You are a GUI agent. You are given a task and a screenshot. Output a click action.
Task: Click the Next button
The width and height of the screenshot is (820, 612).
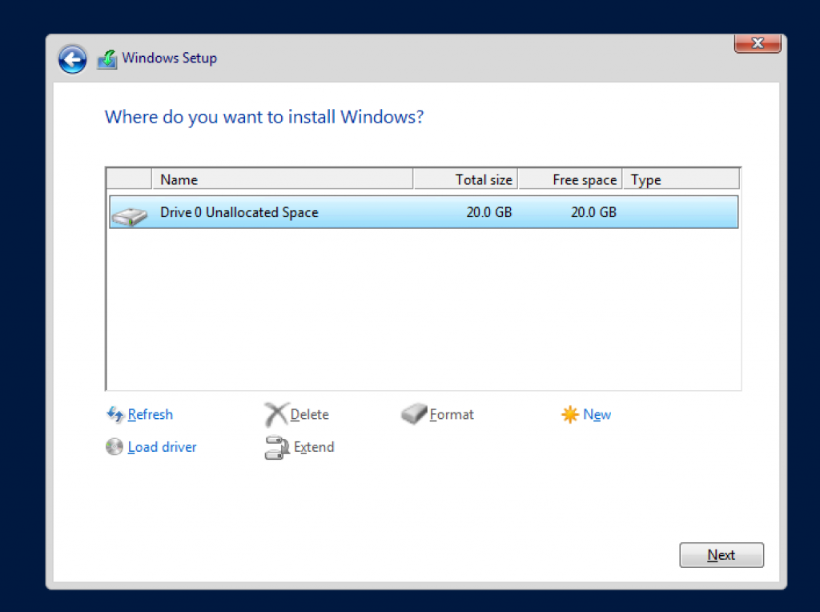pos(721,554)
